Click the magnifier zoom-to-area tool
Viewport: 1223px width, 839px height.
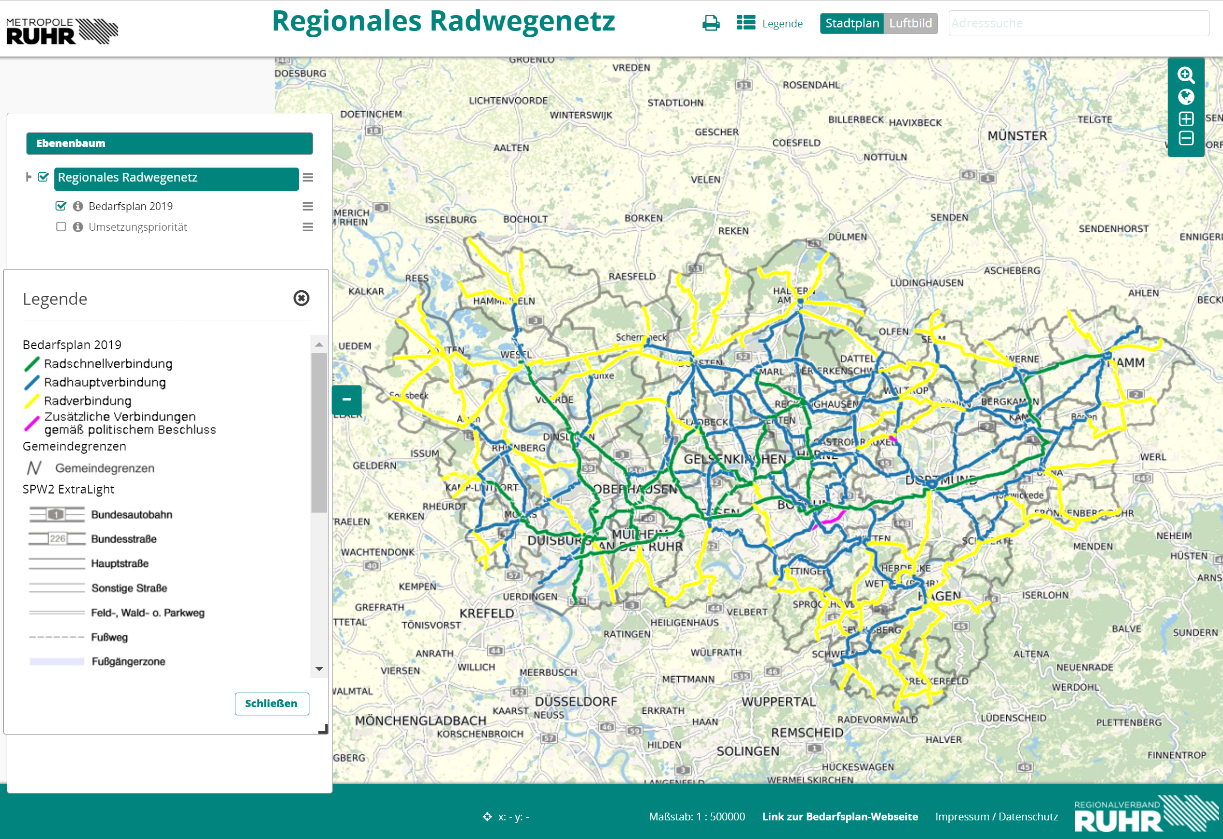click(x=1186, y=75)
